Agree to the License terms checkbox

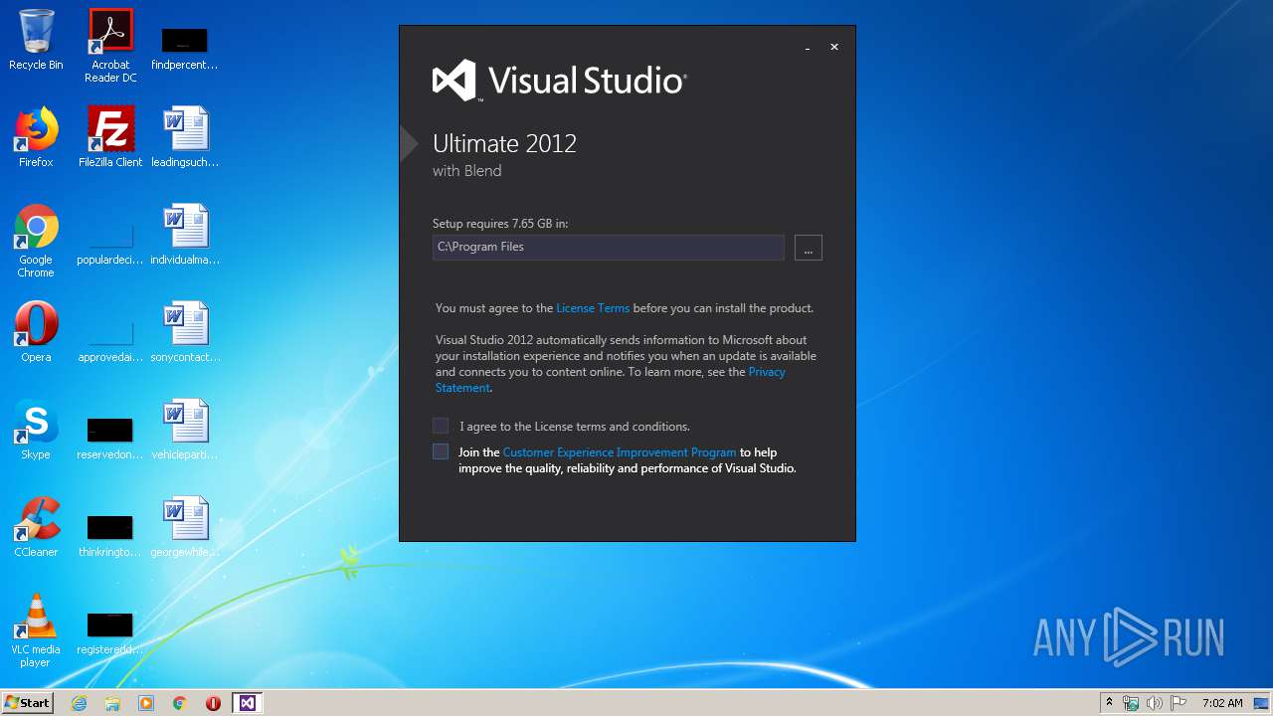441,426
